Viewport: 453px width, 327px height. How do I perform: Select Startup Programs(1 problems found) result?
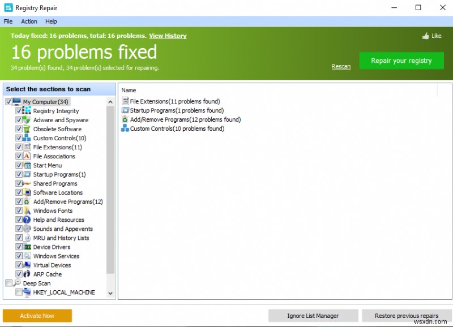click(177, 110)
